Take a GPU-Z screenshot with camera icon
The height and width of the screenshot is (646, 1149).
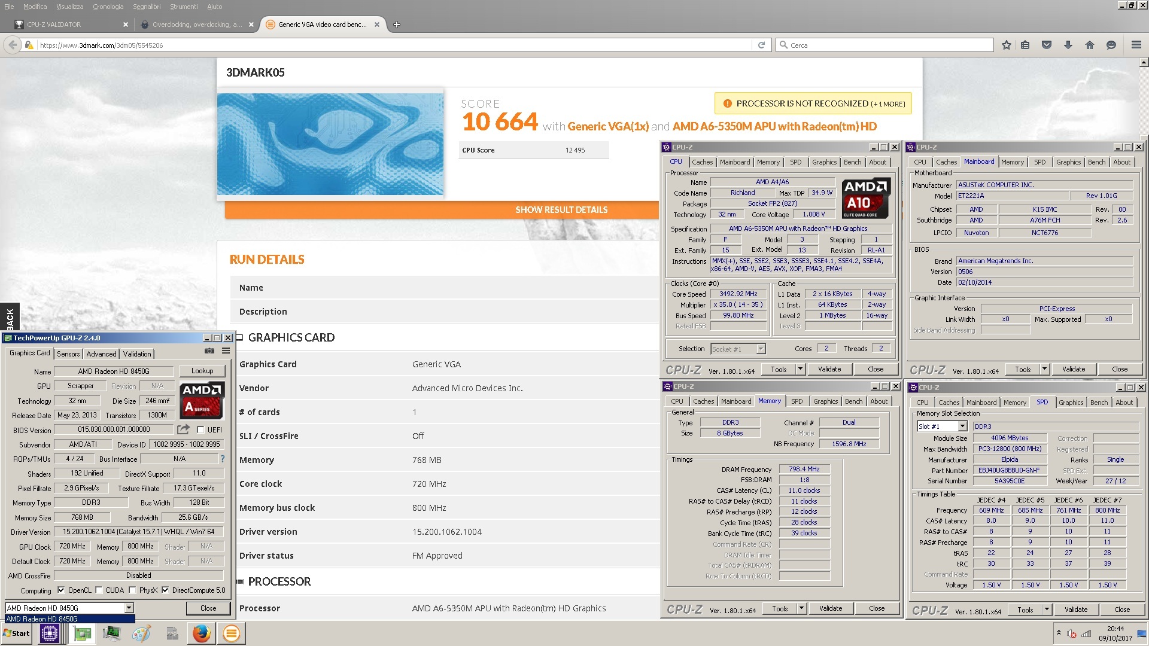(209, 351)
